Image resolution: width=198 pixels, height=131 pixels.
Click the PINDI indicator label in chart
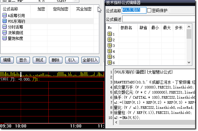[4, 79]
